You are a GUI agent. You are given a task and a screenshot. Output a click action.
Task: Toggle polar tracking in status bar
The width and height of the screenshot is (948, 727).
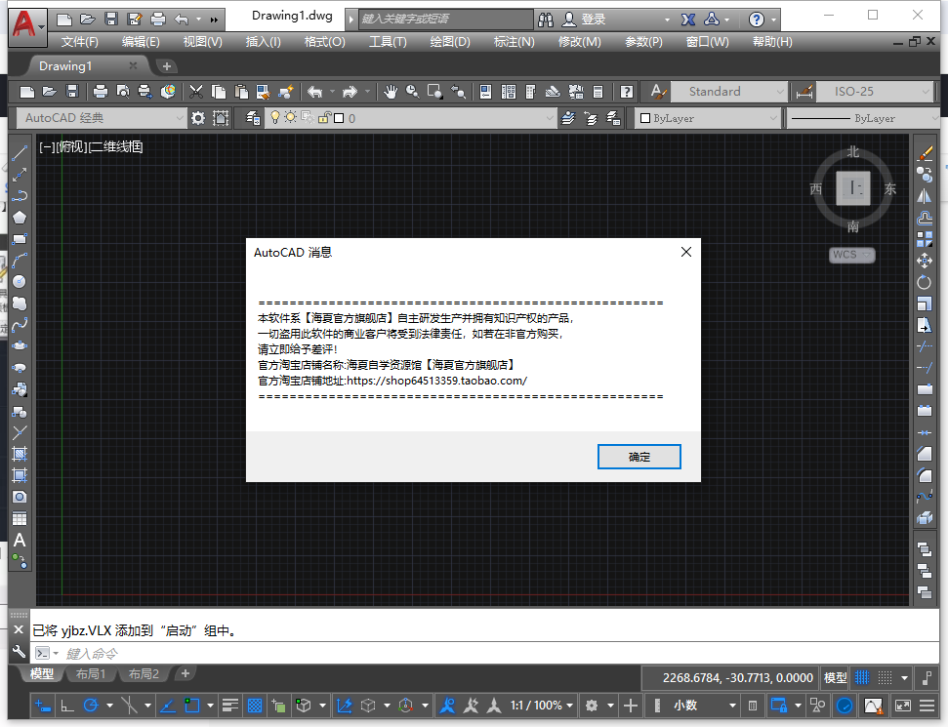point(91,706)
